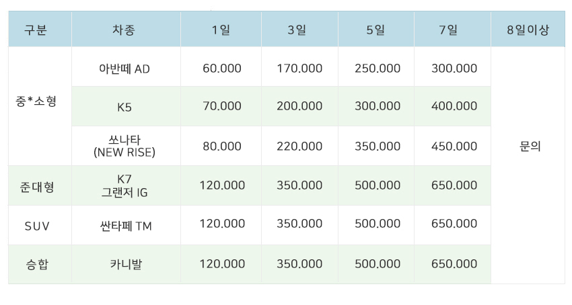Click the 차종 column header
Viewport: 572px width, 305px height.
(x=125, y=30)
